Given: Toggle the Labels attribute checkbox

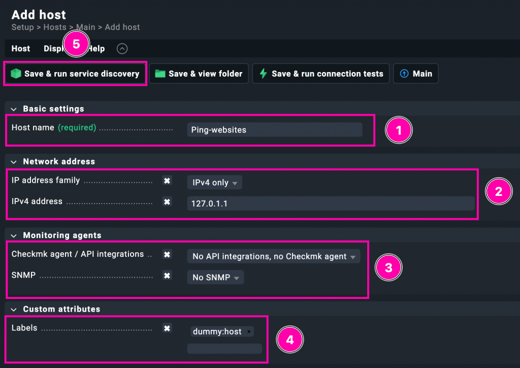Looking at the screenshot, I should click(x=167, y=328).
